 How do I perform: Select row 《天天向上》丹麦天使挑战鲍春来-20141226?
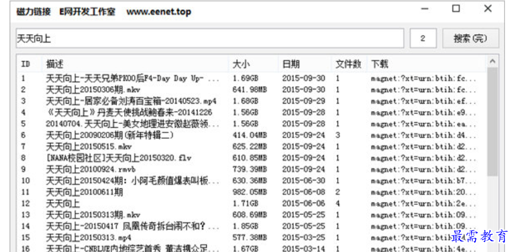pos(252,112)
